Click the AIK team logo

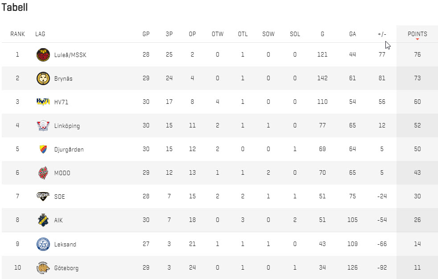coord(43,220)
